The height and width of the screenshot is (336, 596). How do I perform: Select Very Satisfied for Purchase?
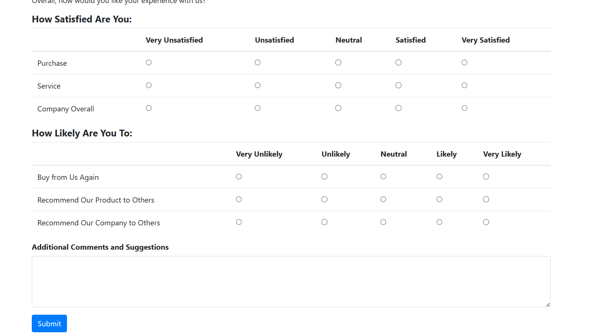464,62
